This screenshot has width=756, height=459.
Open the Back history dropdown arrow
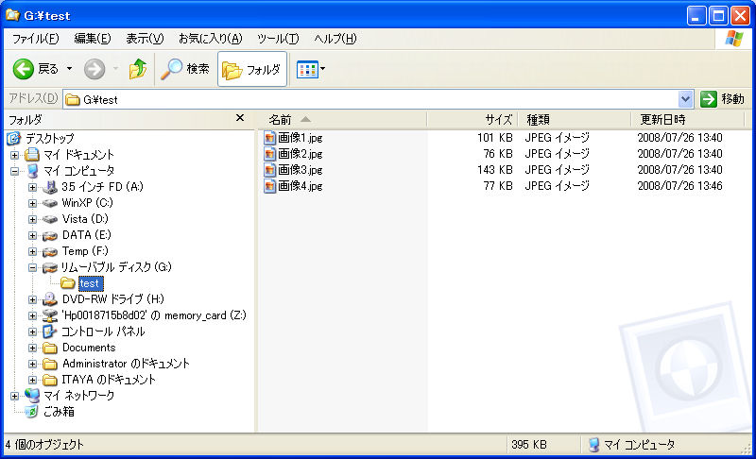pos(69,69)
